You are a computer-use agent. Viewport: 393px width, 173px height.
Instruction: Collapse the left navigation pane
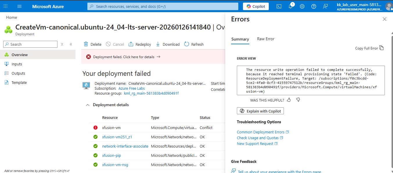(x=71, y=44)
